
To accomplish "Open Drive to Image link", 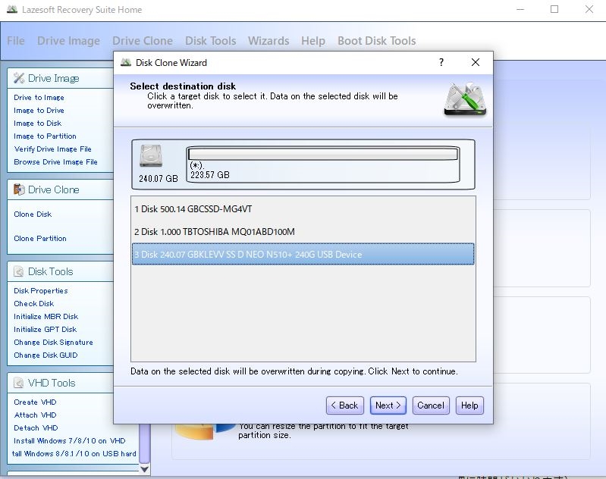I will click(x=39, y=97).
